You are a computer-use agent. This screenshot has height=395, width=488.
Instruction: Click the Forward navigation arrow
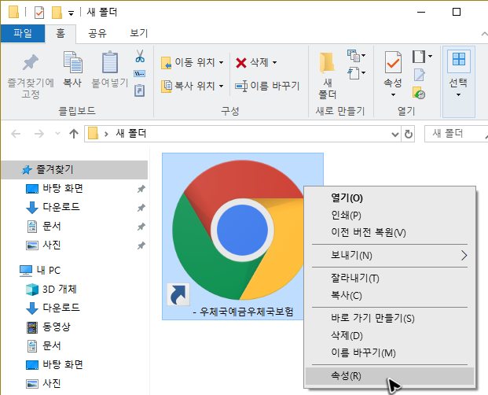[39, 134]
